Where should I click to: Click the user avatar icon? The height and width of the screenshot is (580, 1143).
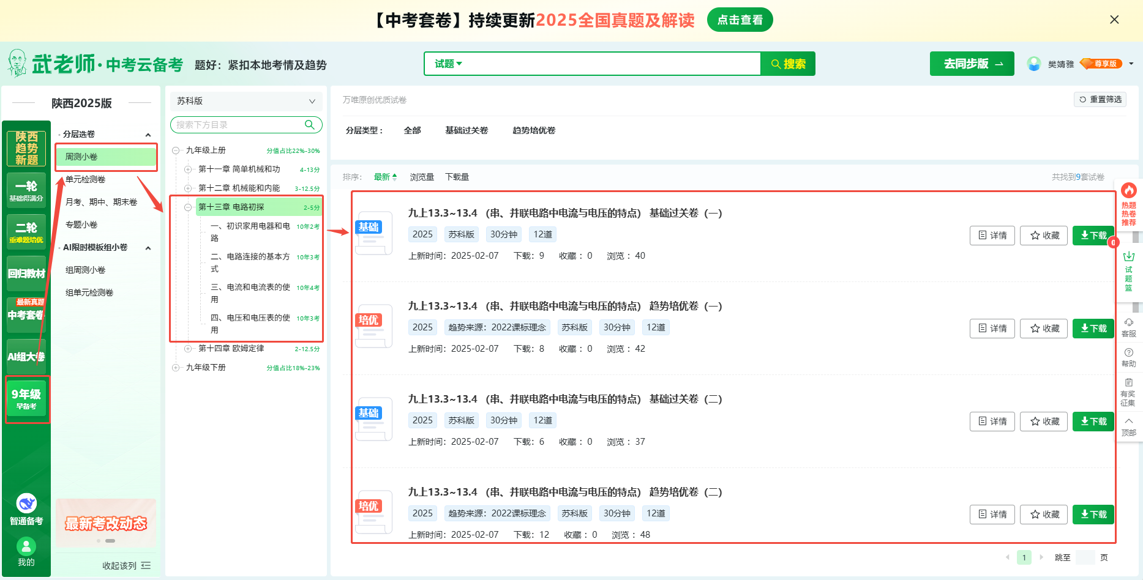click(x=1034, y=64)
